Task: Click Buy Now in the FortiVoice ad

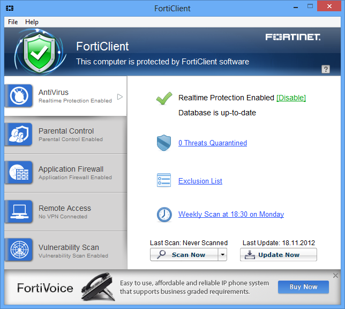Action: tap(303, 286)
